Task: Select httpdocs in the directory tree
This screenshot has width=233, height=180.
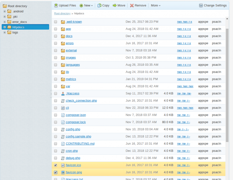Action: (18, 27)
